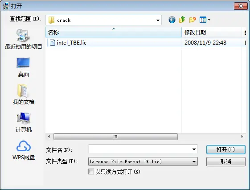Enable open as read-only checkbox
This screenshot has width=250, height=190.
[91, 172]
